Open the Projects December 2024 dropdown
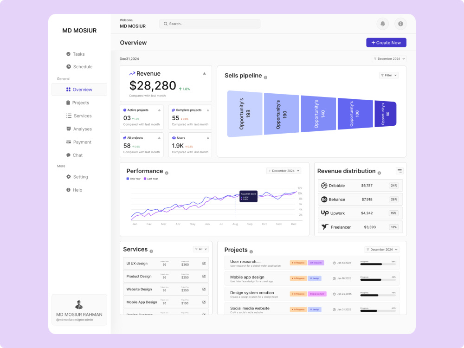Screen dimensions: 464x348 (x=382, y=250)
